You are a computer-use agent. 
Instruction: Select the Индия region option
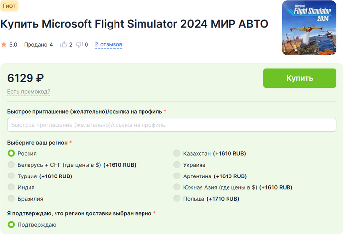[x=11, y=187]
